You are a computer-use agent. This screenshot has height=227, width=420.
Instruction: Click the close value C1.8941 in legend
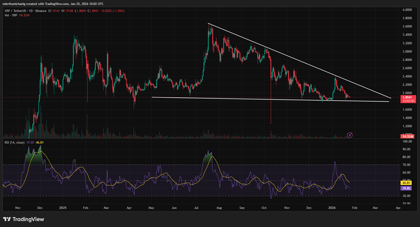pyautogui.click(x=93, y=11)
